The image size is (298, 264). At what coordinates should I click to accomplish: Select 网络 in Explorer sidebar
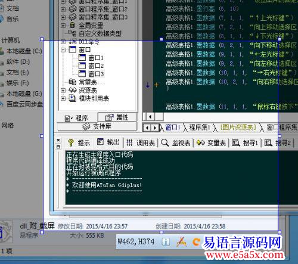(8, 125)
